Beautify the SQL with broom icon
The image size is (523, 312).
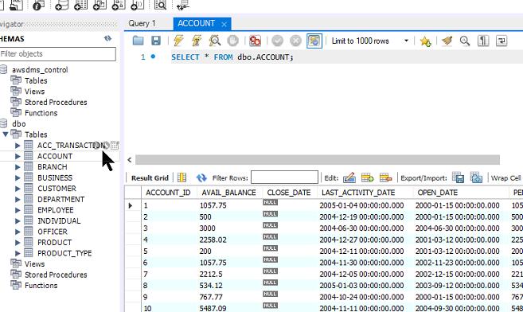pos(447,41)
